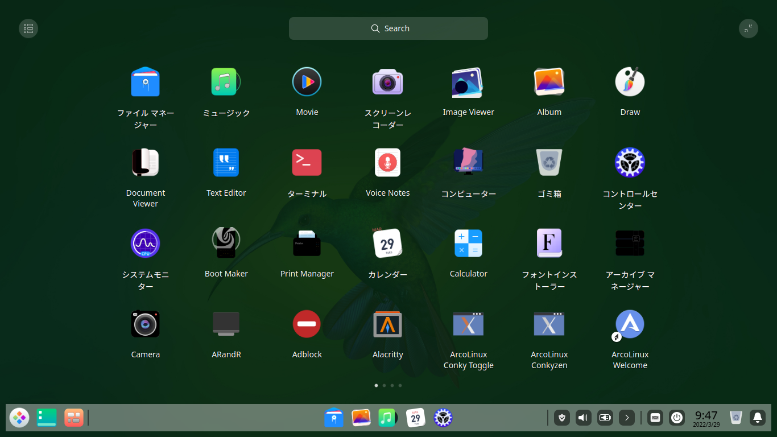Switch launcher to category list view
777x437 pixels.
click(x=28, y=28)
